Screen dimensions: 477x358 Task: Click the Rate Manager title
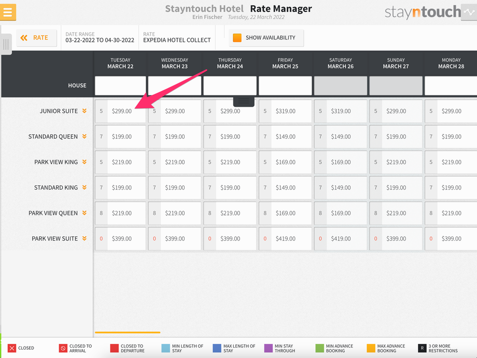[x=281, y=8]
